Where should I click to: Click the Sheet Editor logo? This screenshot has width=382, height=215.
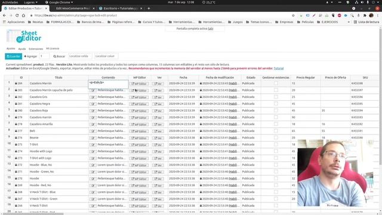click(x=24, y=36)
